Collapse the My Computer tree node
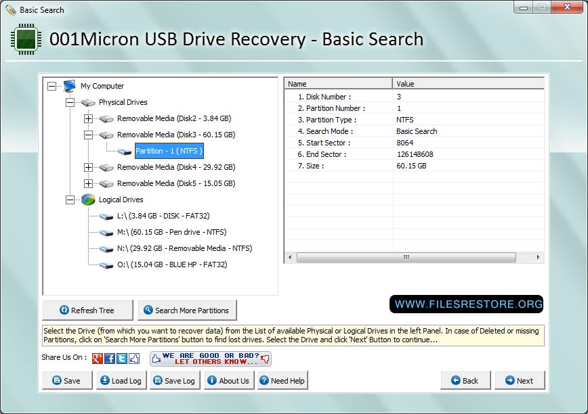 click(51, 86)
